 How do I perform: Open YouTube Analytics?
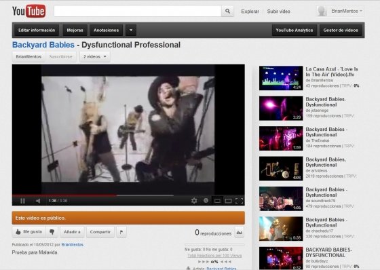[294, 31]
